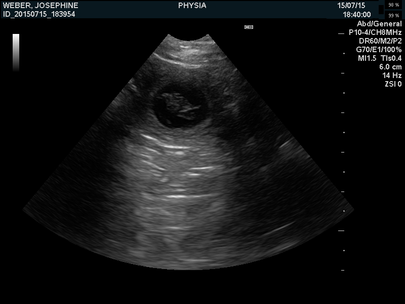Click the PHYSIA header label
405x304 pixels.
(192, 6)
